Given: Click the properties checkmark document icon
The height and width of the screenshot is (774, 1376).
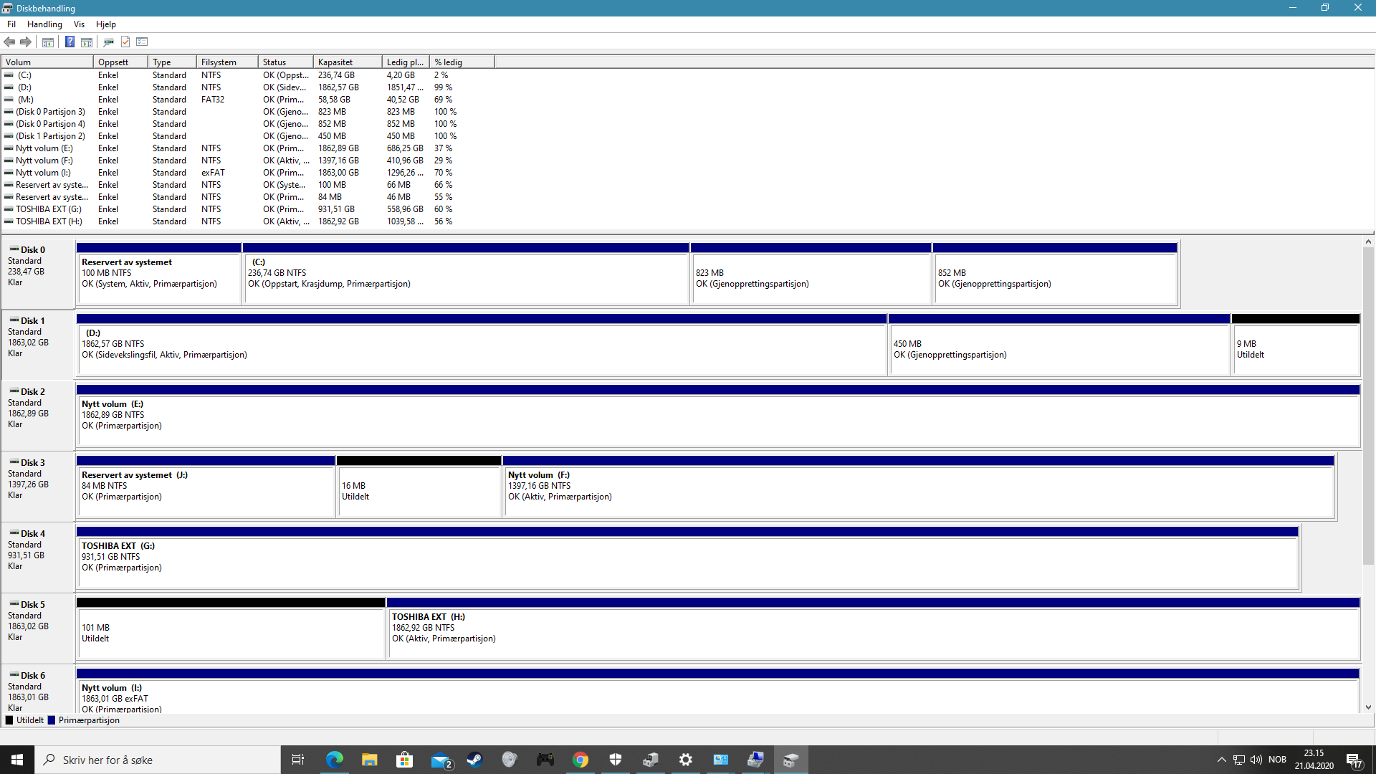Looking at the screenshot, I should coord(125,42).
